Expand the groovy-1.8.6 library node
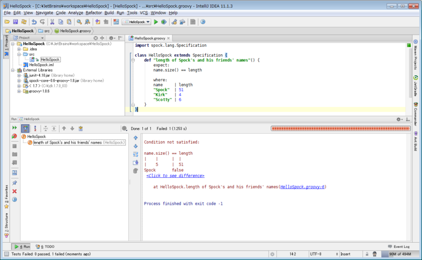This screenshot has width=422, height=260. pos(19,91)
